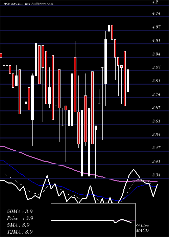The height and width of the screenshot is (237, 169).
Task: Select the 3.87 price axis label
Action: tap(156, 67)
